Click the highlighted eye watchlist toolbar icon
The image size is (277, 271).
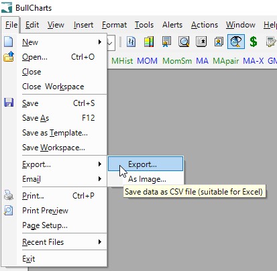point(236,42)
